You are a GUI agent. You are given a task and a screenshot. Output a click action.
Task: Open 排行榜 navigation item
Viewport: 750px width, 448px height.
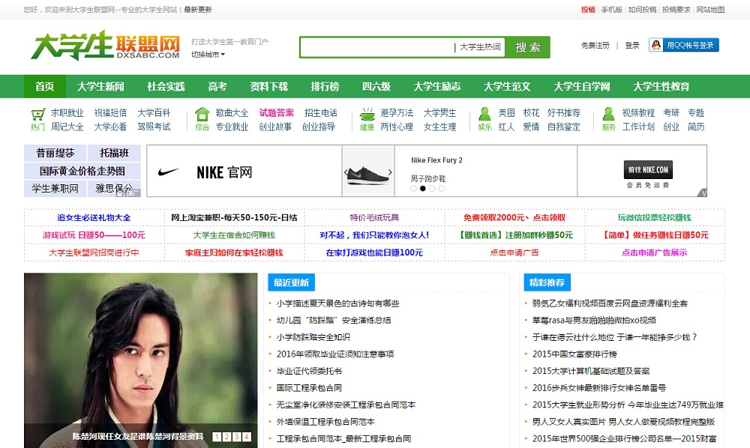[x=325, y=86]
